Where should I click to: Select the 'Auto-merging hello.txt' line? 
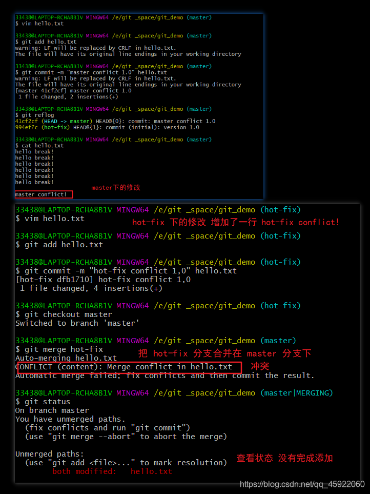[66, 358]
